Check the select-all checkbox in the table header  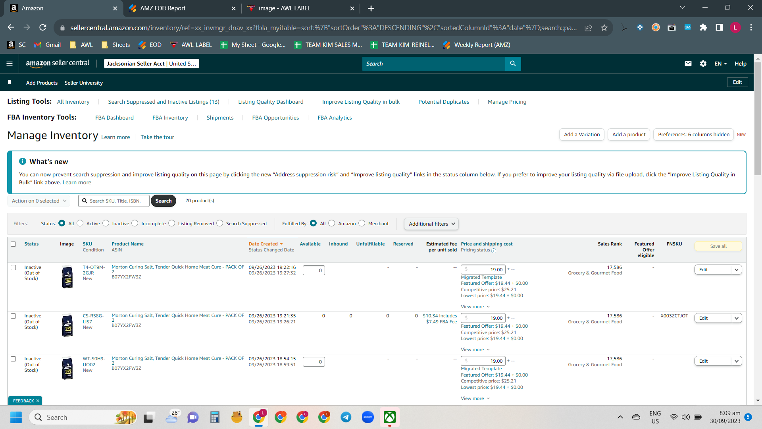13,244
